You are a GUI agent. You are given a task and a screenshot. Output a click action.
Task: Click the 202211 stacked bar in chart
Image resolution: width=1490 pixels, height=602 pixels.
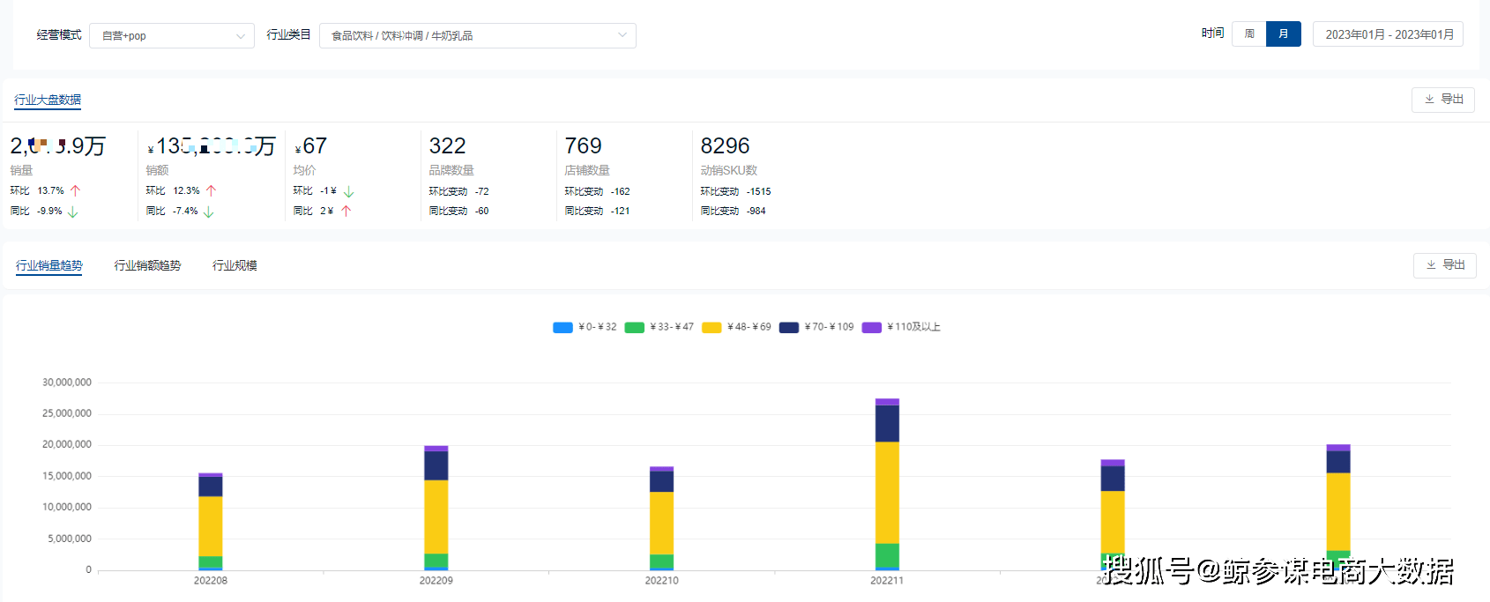click(x=887, y=485)
